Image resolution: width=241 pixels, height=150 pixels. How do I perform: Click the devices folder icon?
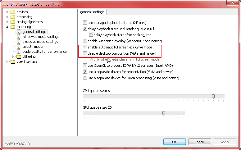(x=13, y=12)
